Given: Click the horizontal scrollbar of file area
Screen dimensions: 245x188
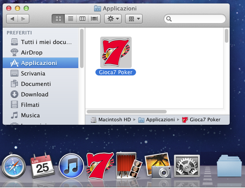Looking at the screenshot, I should (126, 112).
